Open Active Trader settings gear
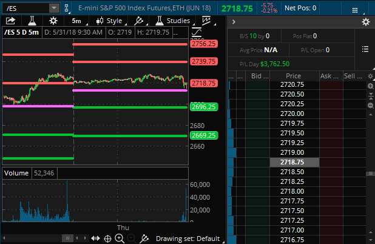 click(x=365, y=22)
